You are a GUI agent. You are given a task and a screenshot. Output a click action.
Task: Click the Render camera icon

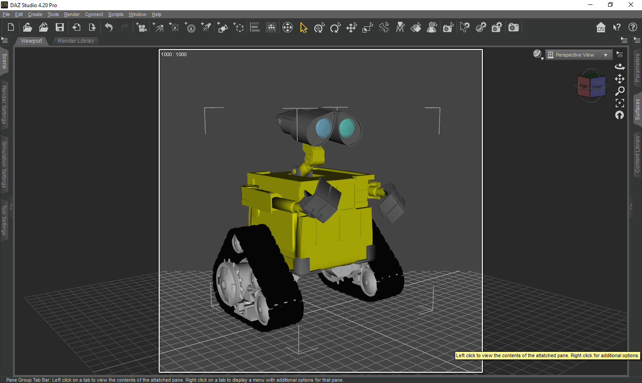[514, 28]
